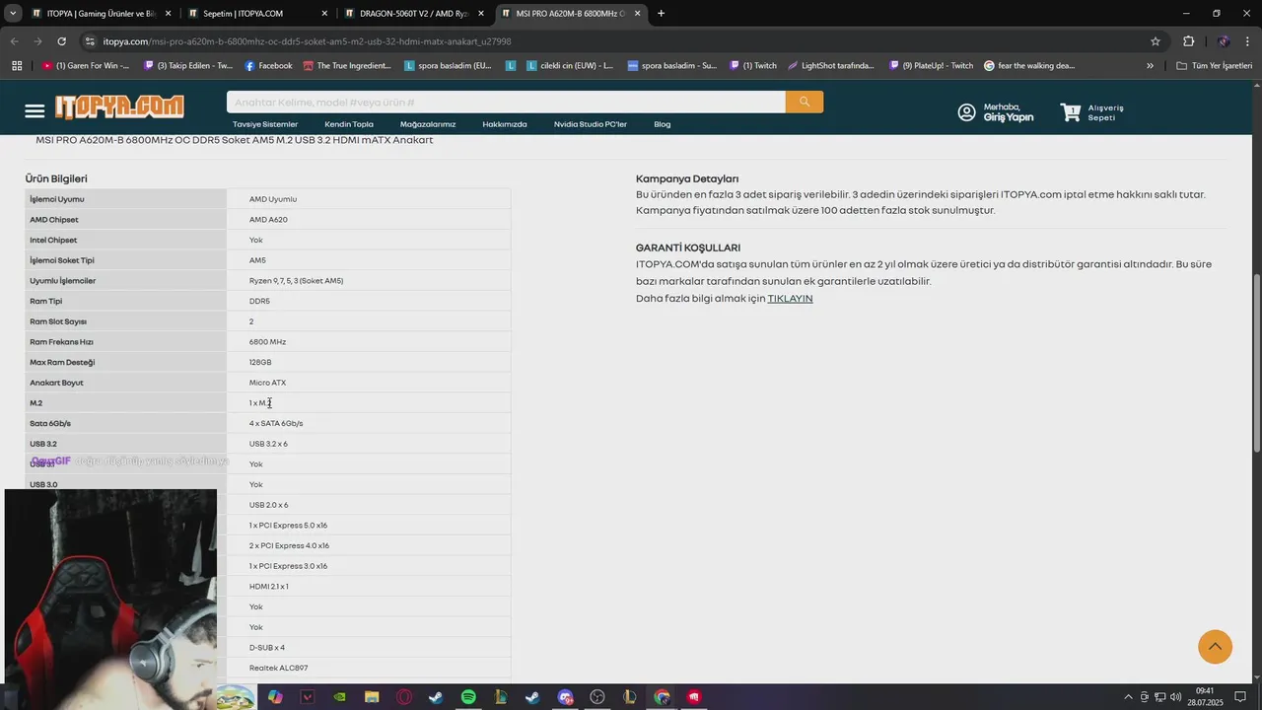Open the shopping cart icon
1262x710 pixels.
coord(1071,112)
